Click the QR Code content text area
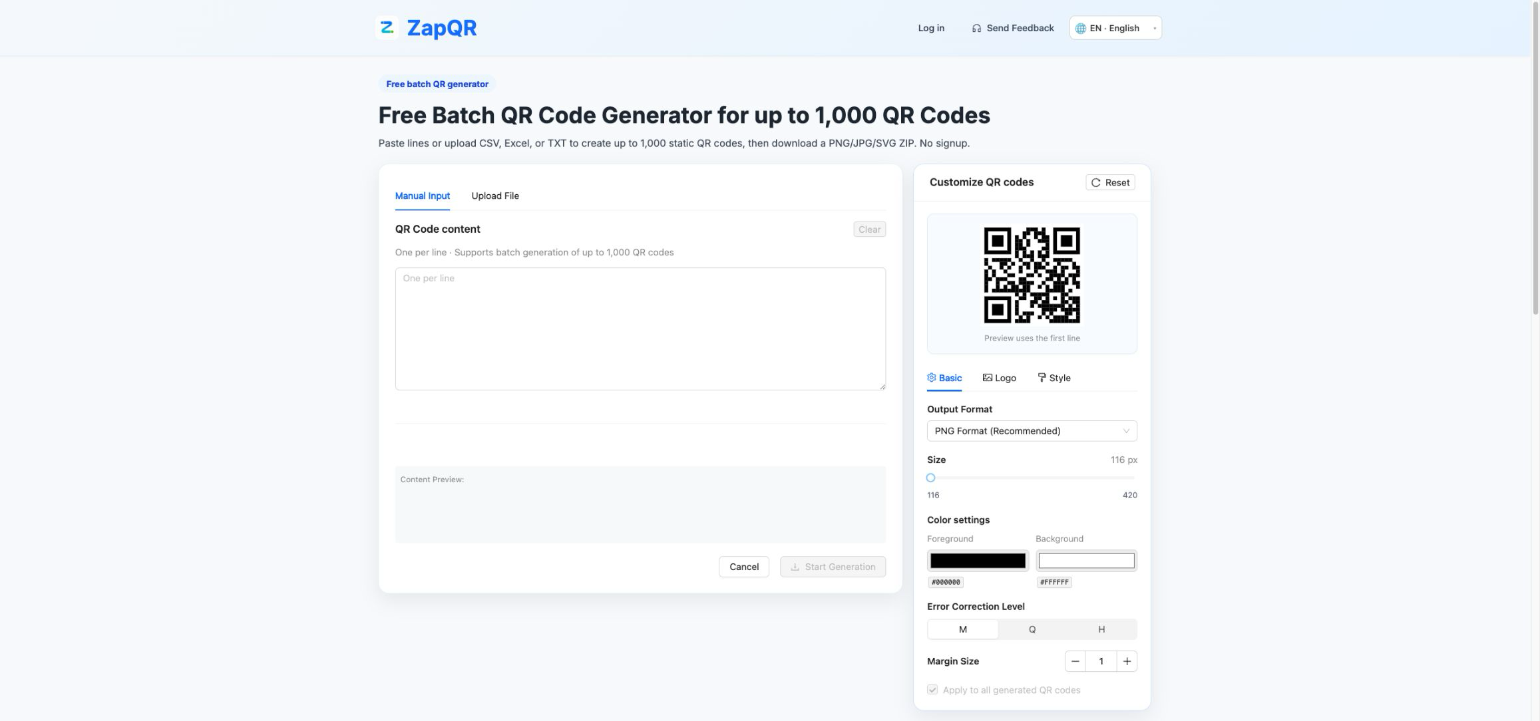Image resolution: width=1540 pixels, height=721 pixels. coord(640,329)
